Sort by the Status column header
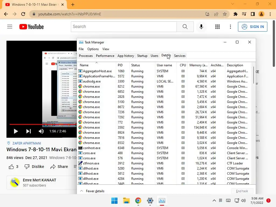The image size is (276, 207). pos(142,65)
